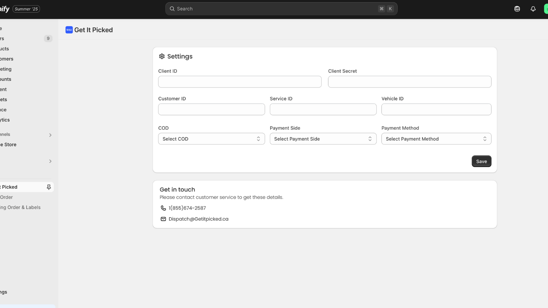Unpin the Get It Picked app with the pin icon
Image resolution: width=548 pixels, height=308 pixels.
coord(49,187)
